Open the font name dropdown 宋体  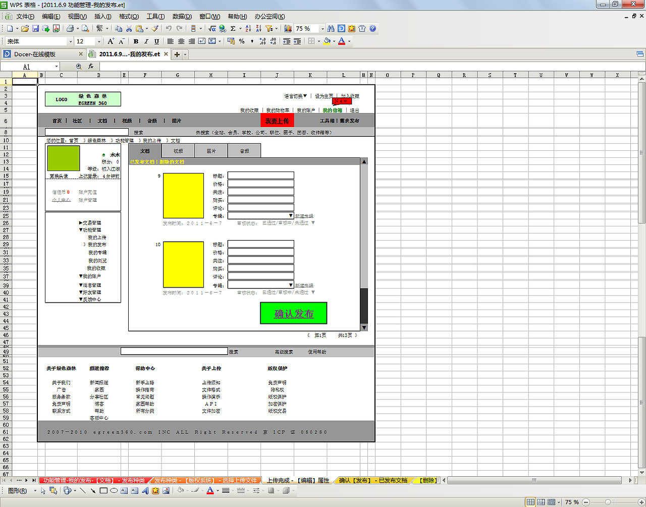[x=70, y=41]
